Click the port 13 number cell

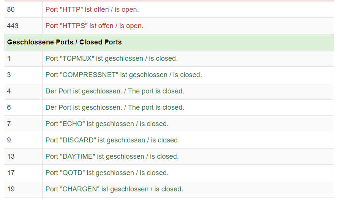(x=23, y=156)
